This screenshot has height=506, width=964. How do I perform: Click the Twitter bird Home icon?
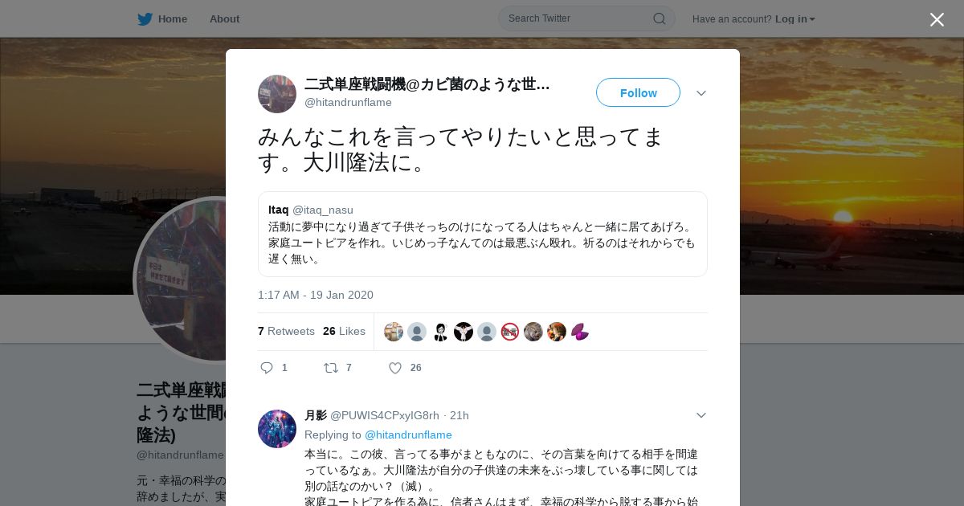(x=145, y=18)
